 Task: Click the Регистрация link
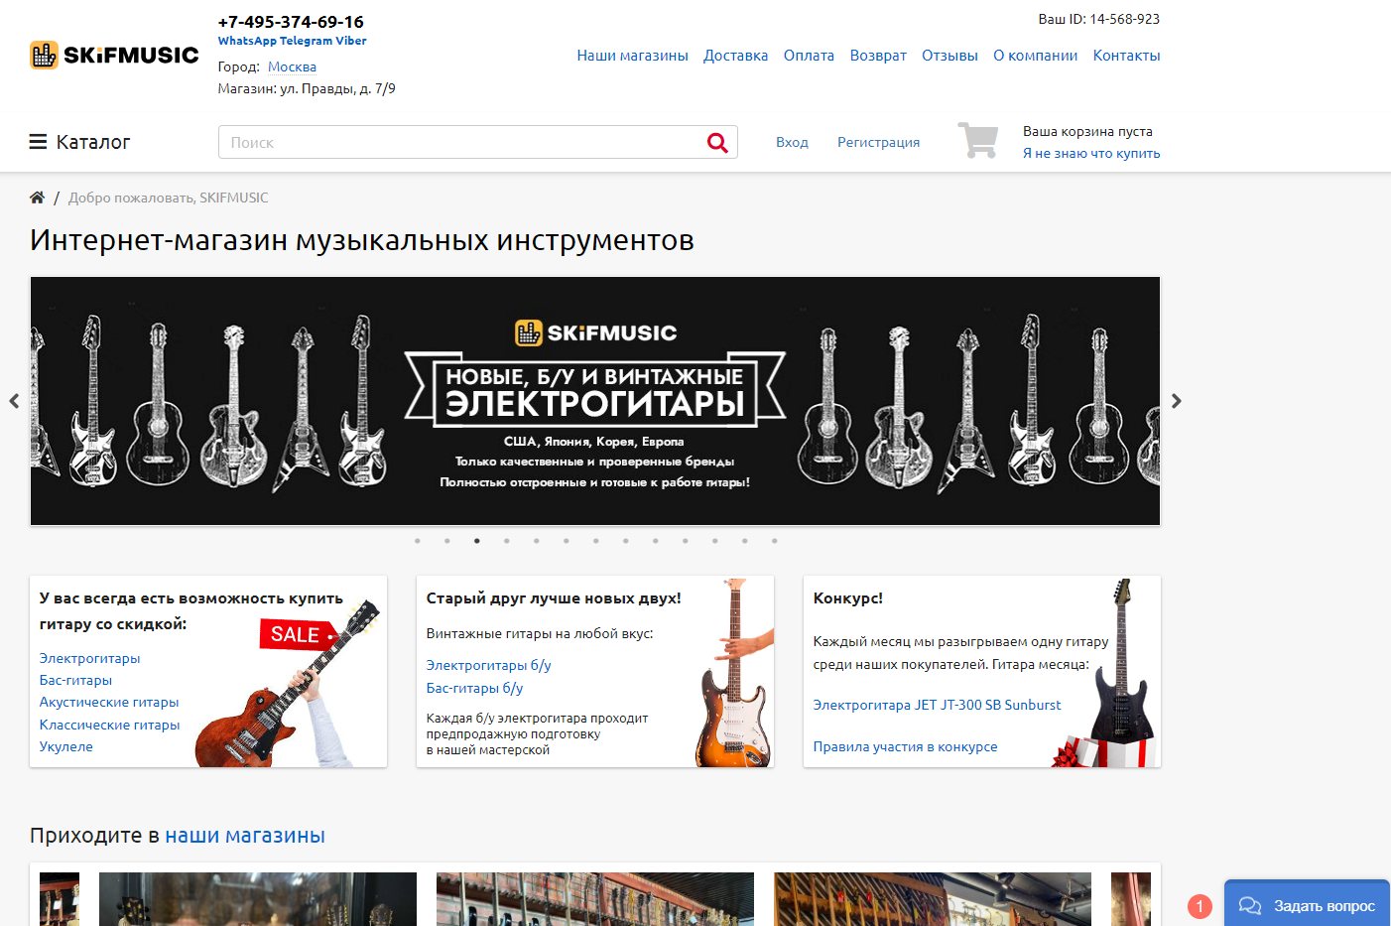click(x=878, y=142)
